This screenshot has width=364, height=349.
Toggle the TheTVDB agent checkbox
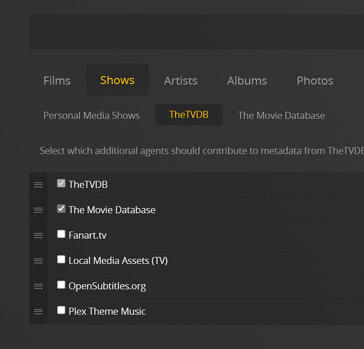click(61, 183)
